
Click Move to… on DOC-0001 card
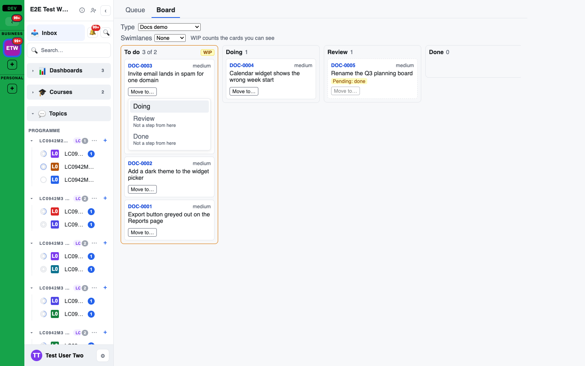click(142, 233)
